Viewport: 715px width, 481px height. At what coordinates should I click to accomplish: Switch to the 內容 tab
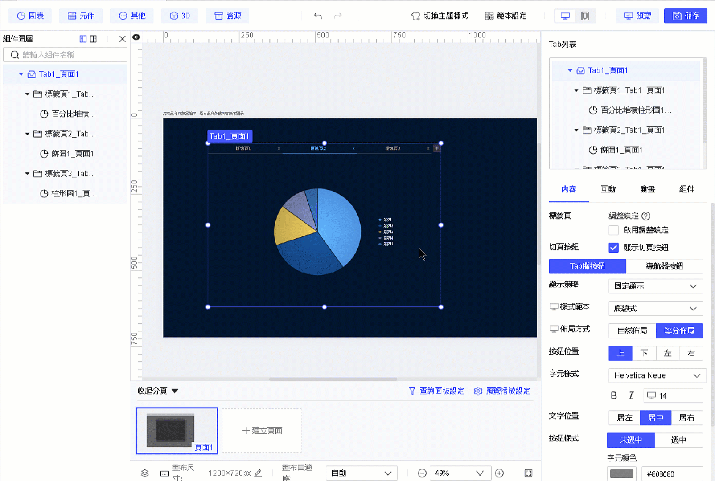[569, 189]
